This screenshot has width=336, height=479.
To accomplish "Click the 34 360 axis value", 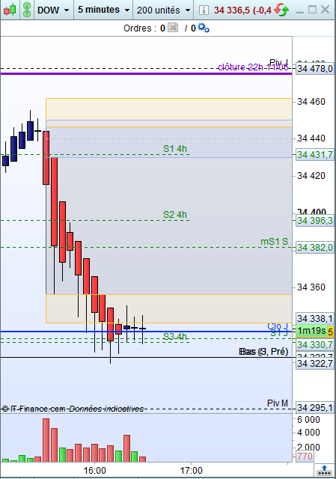I will tap(311, 287).
